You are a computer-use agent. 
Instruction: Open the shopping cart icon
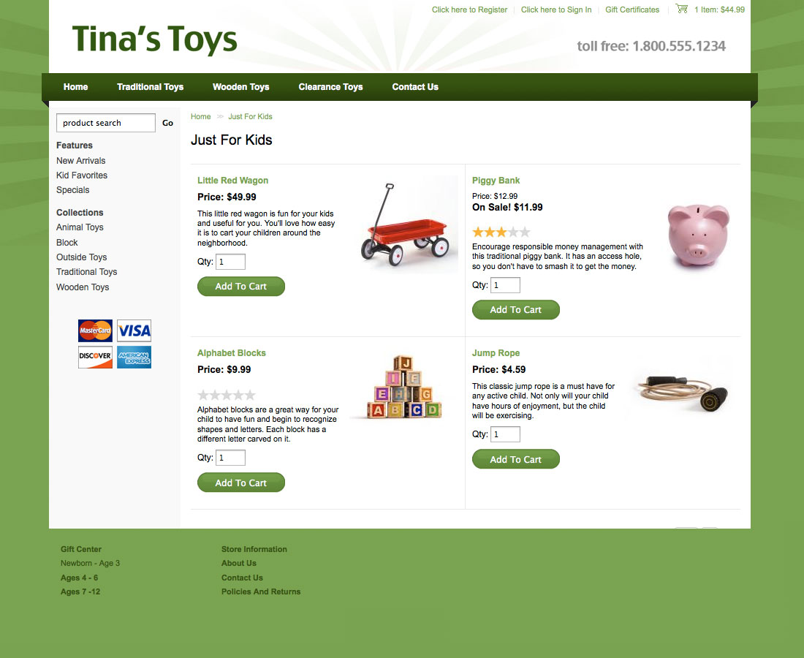(681, 9)
